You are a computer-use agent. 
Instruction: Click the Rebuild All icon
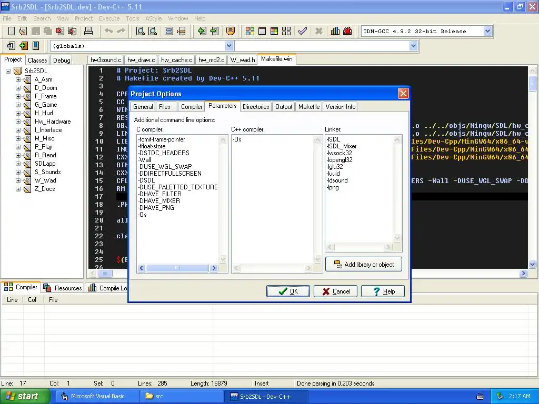coord(286,31)
